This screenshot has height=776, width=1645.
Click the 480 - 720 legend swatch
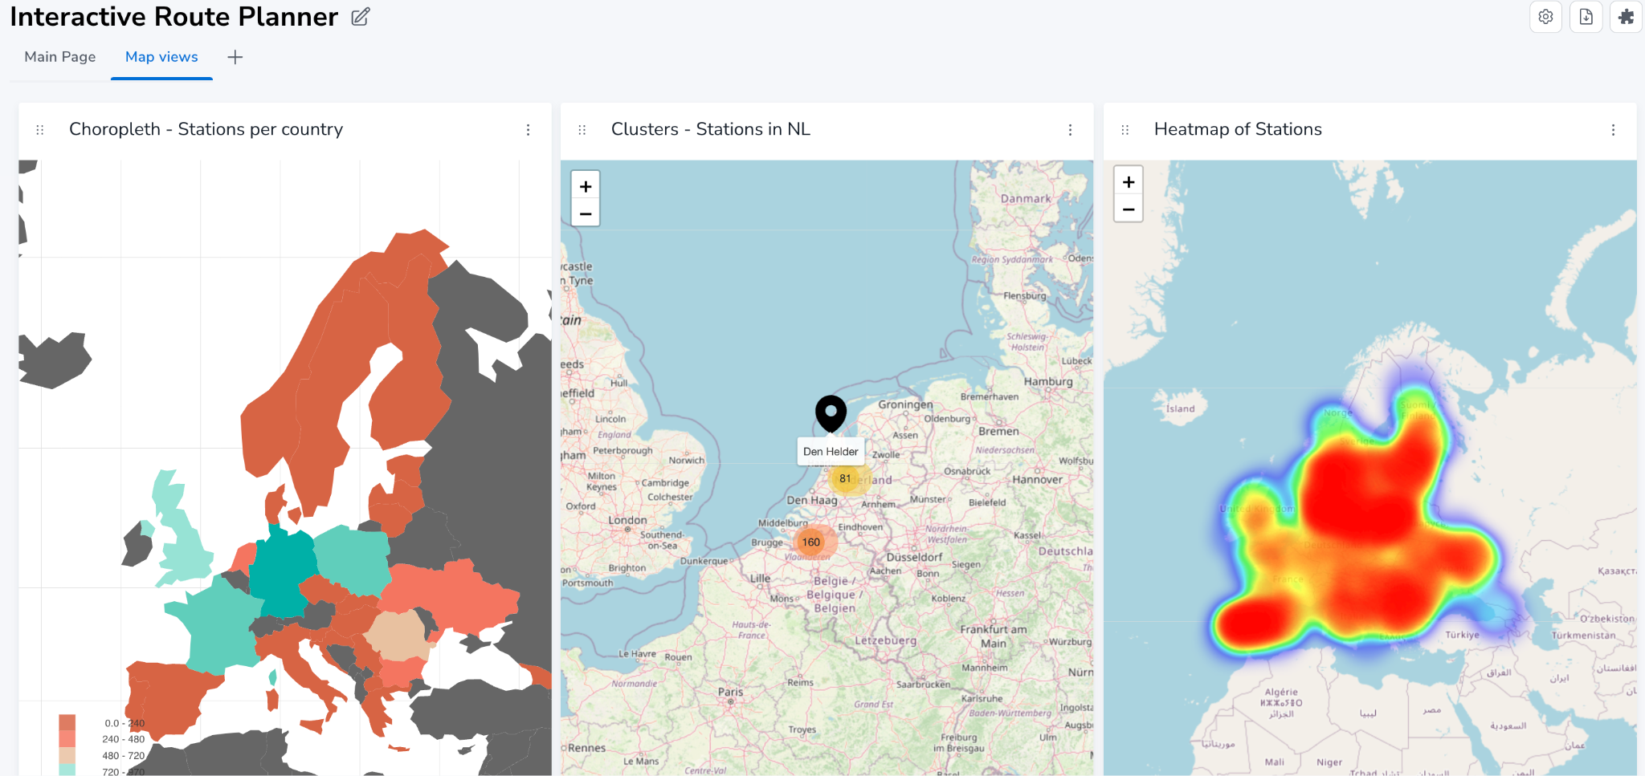pos(67,756)
